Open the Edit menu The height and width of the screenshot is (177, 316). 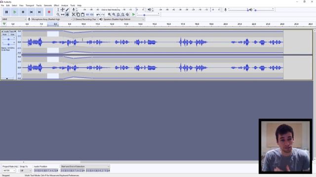tap(8, 5)
